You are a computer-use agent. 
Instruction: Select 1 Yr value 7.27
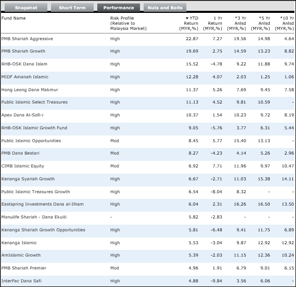point(217,39)
